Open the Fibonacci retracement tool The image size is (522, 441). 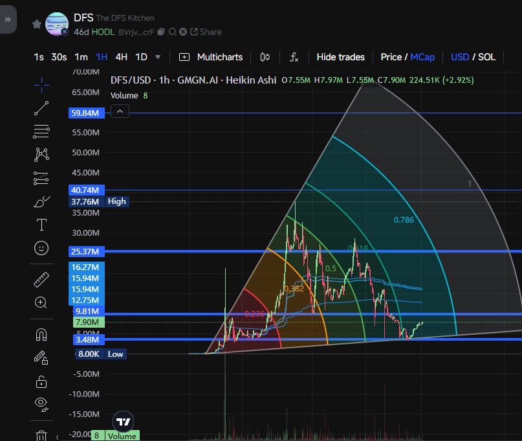coord(41,131)
